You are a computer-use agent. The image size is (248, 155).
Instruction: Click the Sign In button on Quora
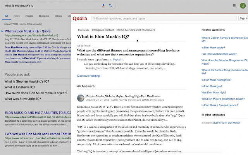tap(243, 19)
